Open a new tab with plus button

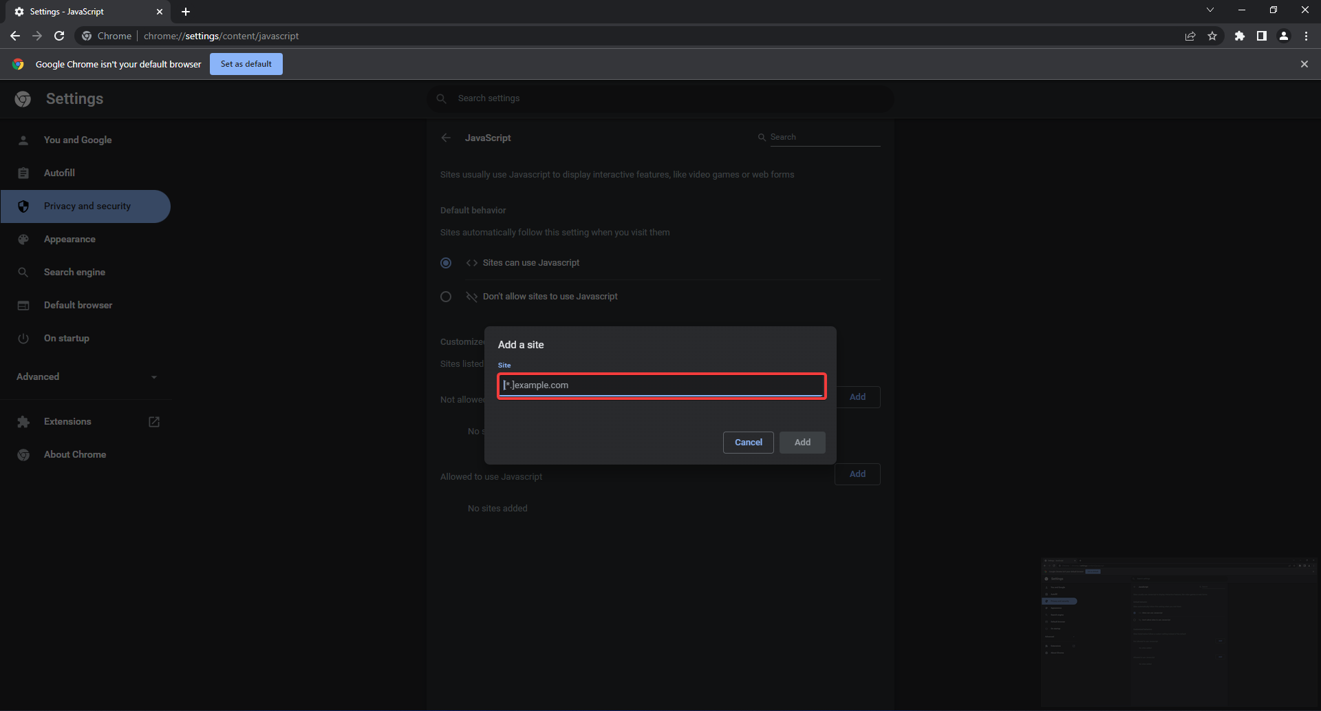[x=186, y=12]
